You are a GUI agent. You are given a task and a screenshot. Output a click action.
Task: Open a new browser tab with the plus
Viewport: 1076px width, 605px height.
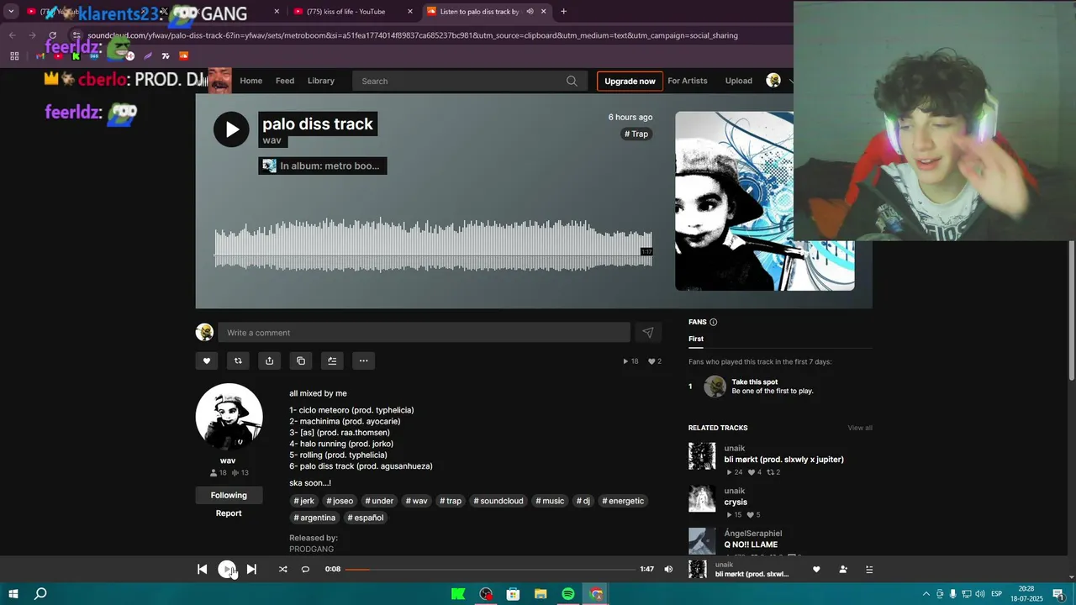(x=563, y=12)
